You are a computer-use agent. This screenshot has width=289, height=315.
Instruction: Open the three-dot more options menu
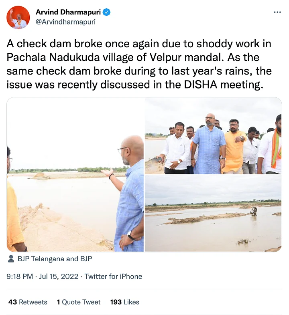(x=277, y=12)
